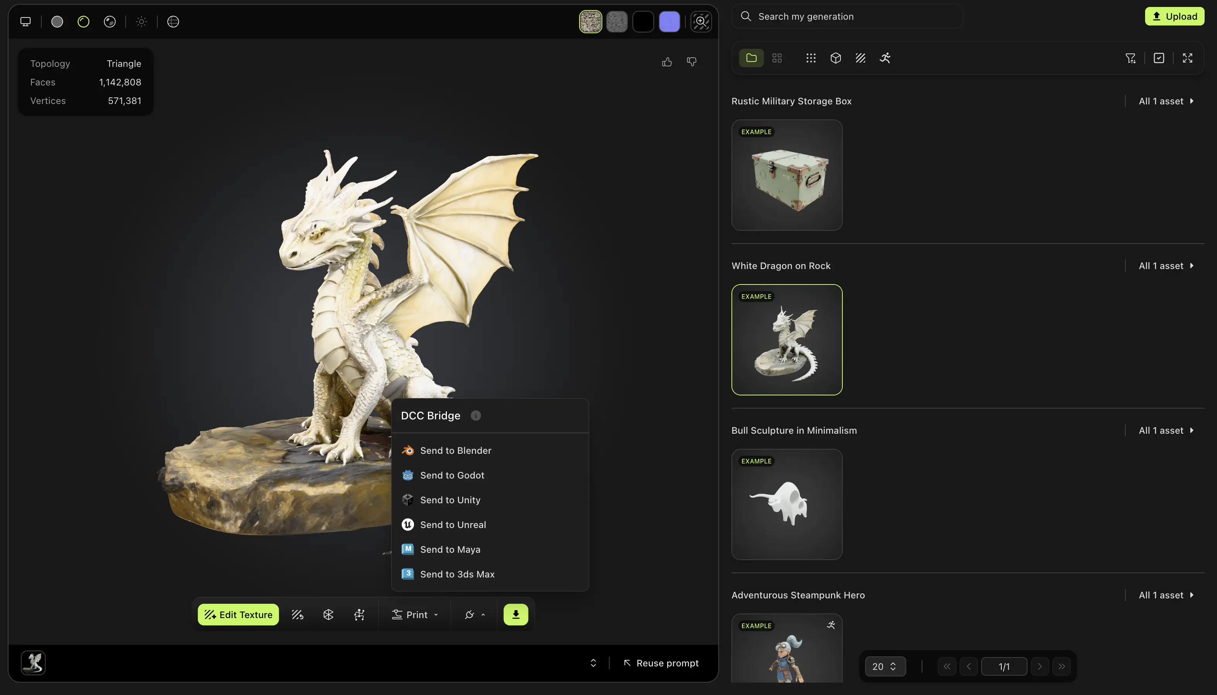
Task: Click the DCC Bridge info icon
Action: [x=476, y=415]
